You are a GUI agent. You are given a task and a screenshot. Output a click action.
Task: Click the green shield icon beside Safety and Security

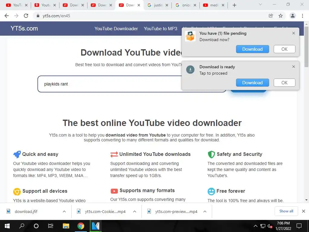(x=211, y=154)
